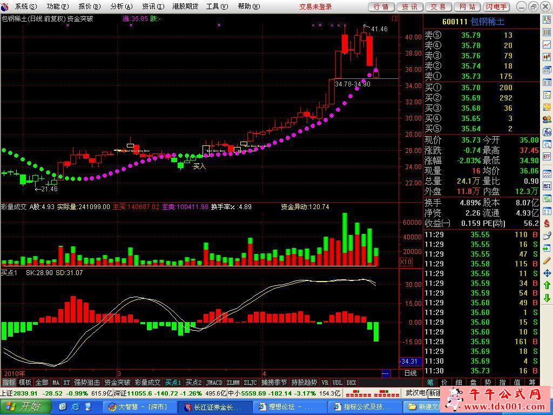Click the application logo icon in menu bar
Screen dimensions: 553x415
[x=5, y=6]
